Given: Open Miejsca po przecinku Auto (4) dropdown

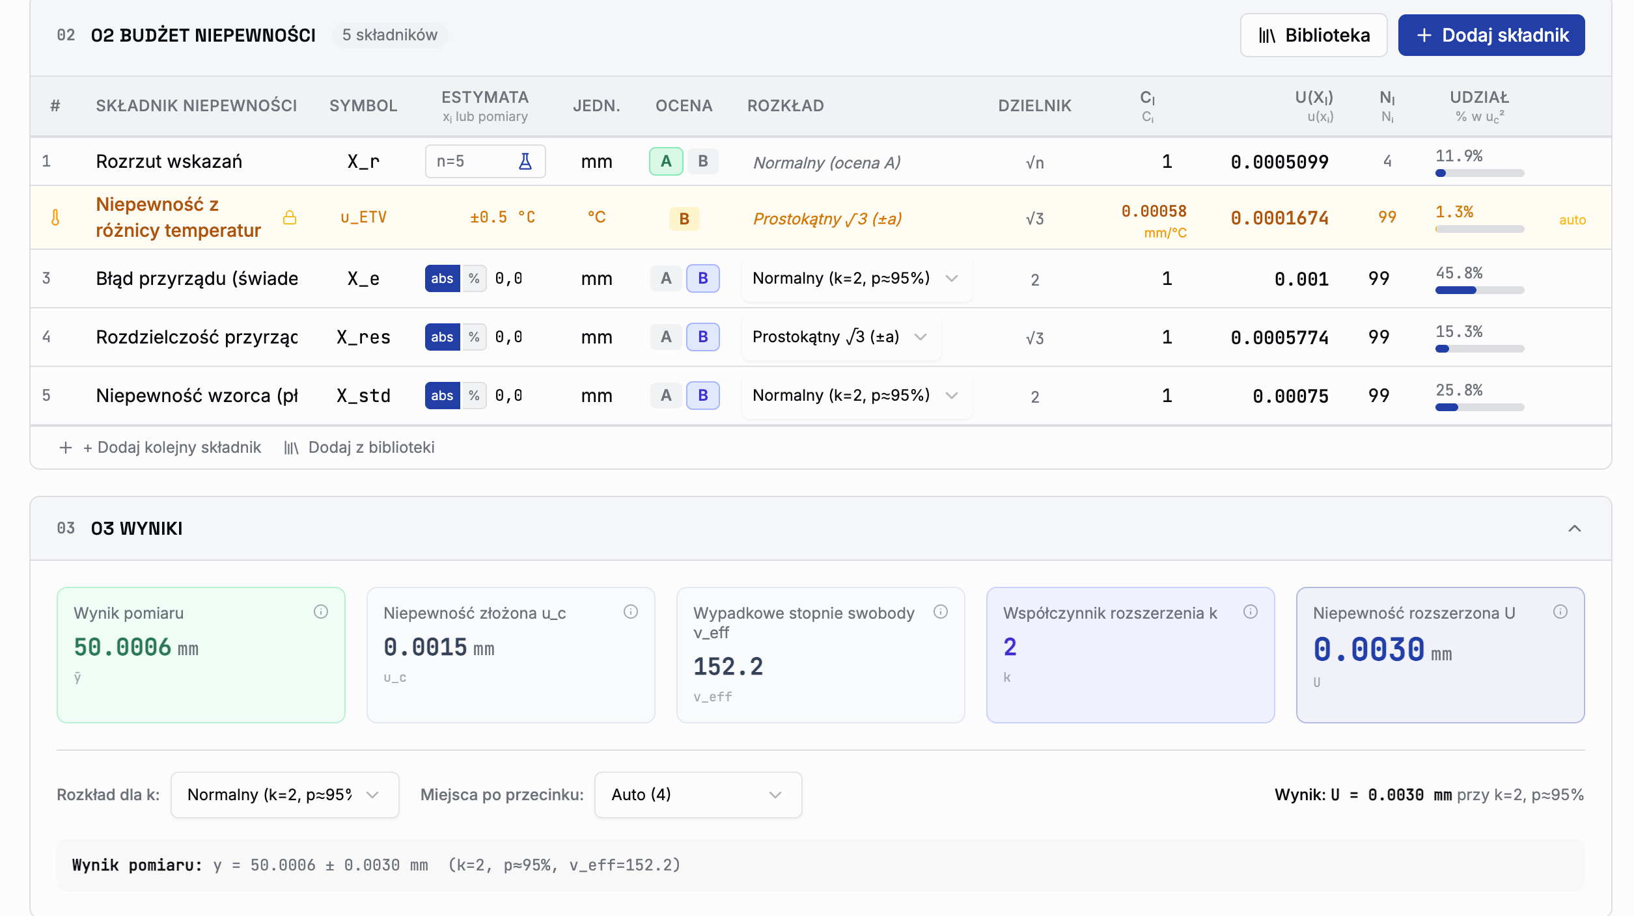Looking at the screenshot, I should [x=698, y=795].
